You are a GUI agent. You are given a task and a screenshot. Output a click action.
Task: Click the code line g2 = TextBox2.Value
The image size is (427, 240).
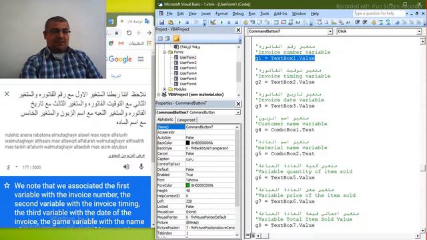pos(285,82)
